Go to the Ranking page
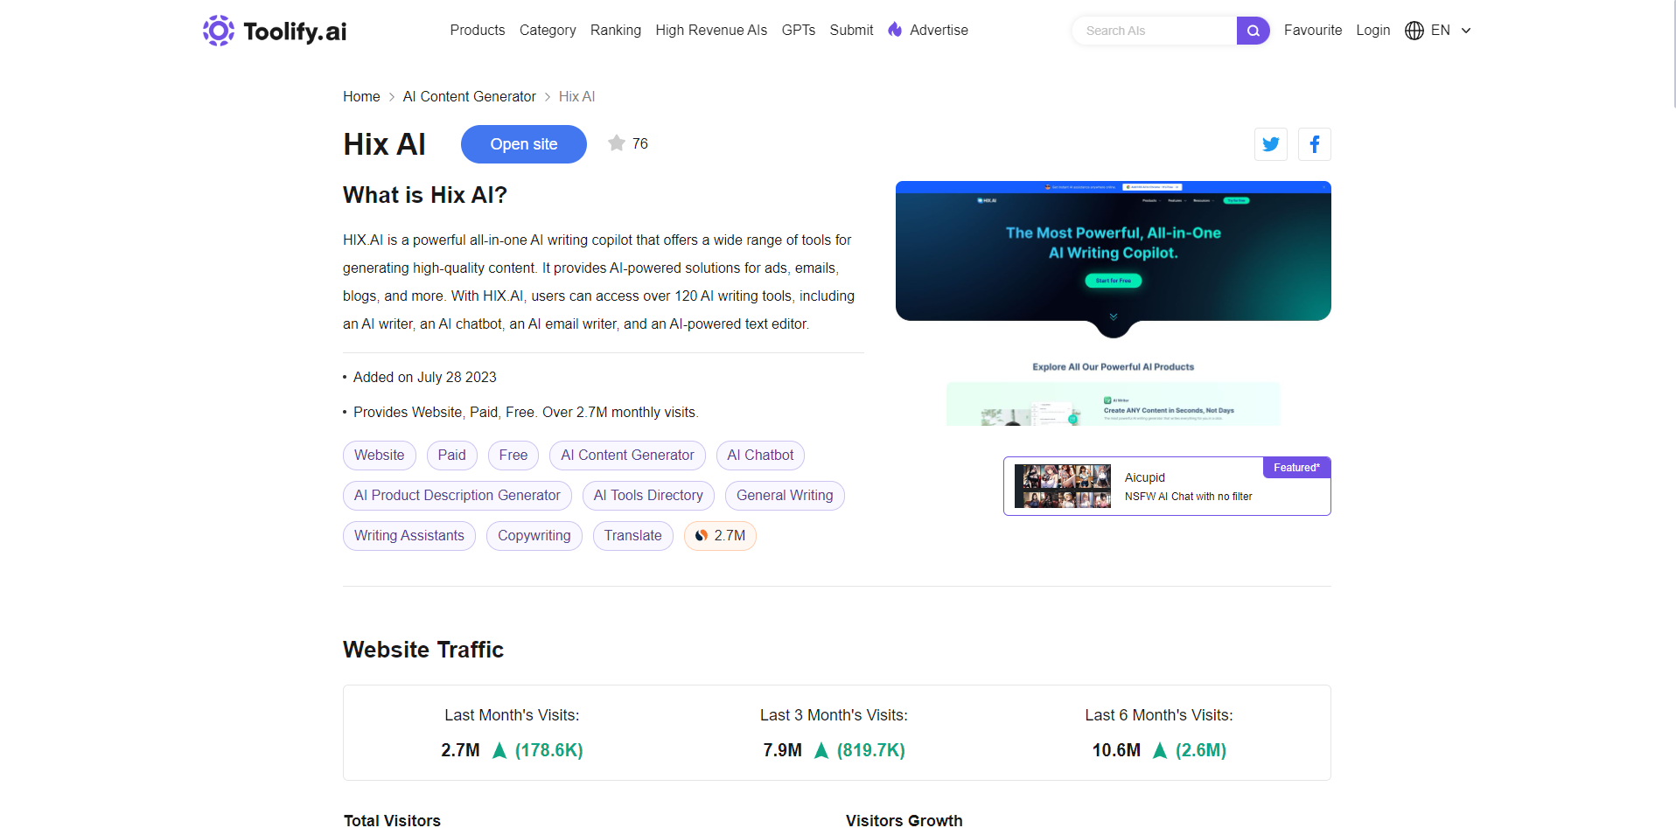Image resolution: width=1676 pixels, height=828 pixels. tap(616, 30)
